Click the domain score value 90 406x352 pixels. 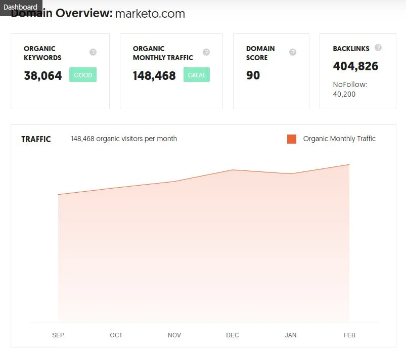253,75
